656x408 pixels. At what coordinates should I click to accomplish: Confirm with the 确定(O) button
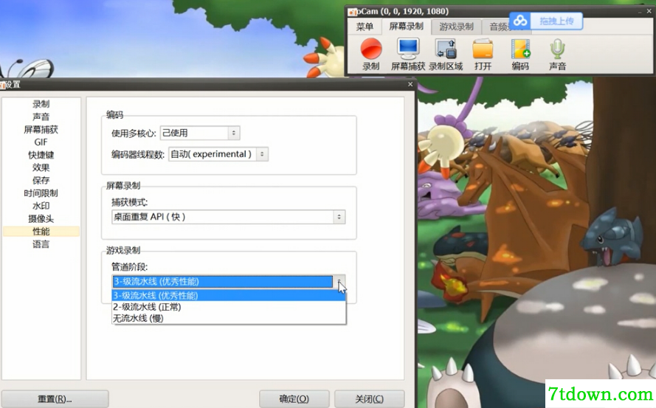point(294,399)
